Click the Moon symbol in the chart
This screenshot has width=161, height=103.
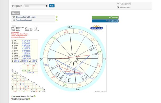tap(96, 54)
